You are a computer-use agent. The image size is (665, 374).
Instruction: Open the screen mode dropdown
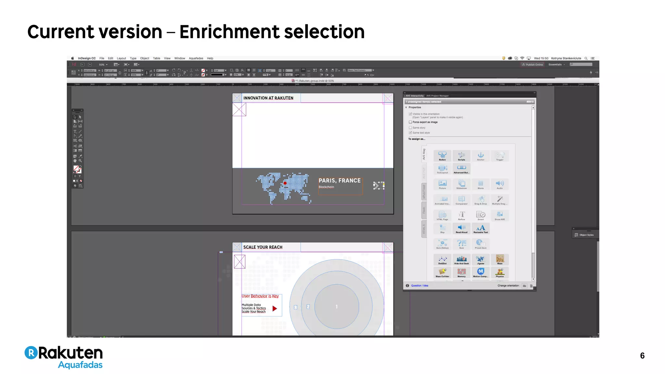(127, 65)
